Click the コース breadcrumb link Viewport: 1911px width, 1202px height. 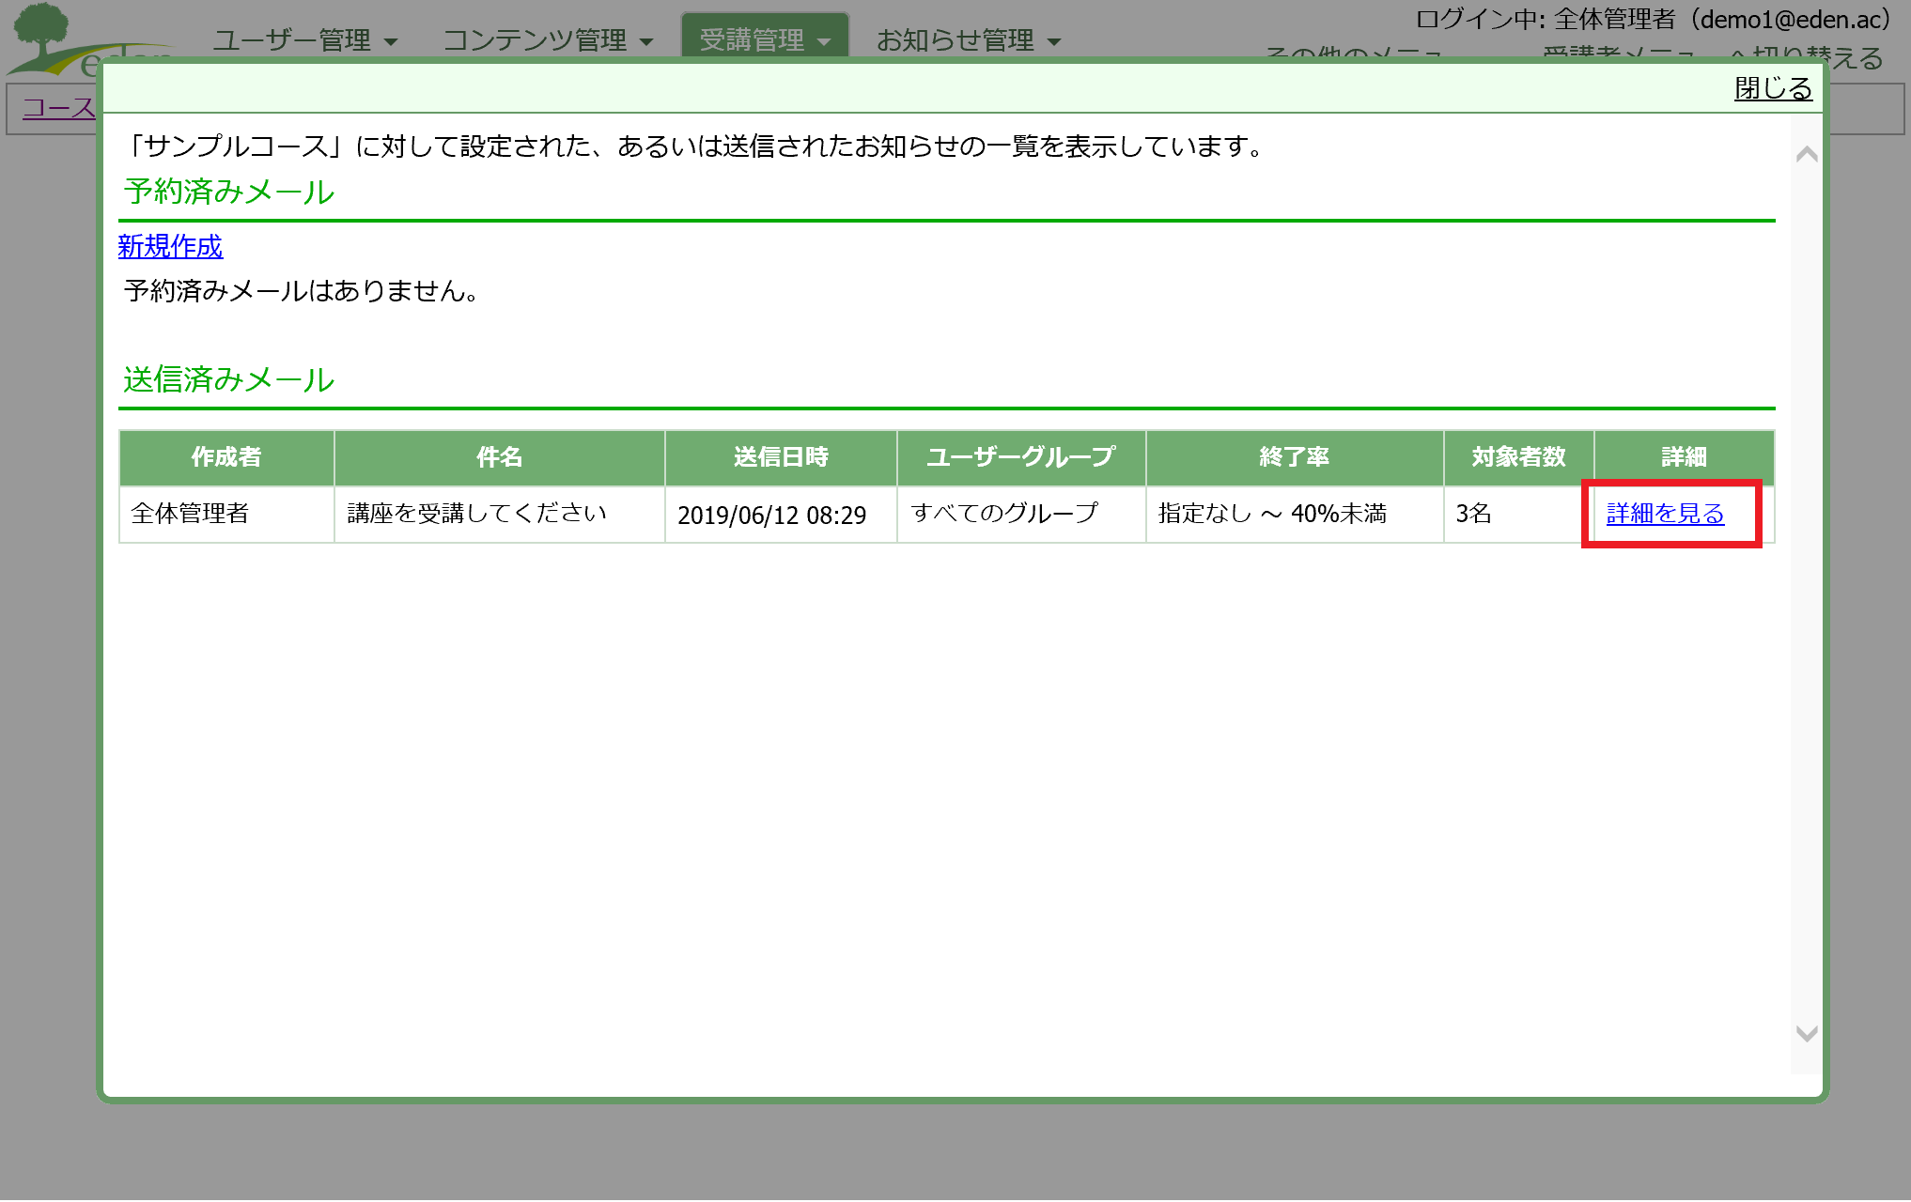(x=58, y=108)
